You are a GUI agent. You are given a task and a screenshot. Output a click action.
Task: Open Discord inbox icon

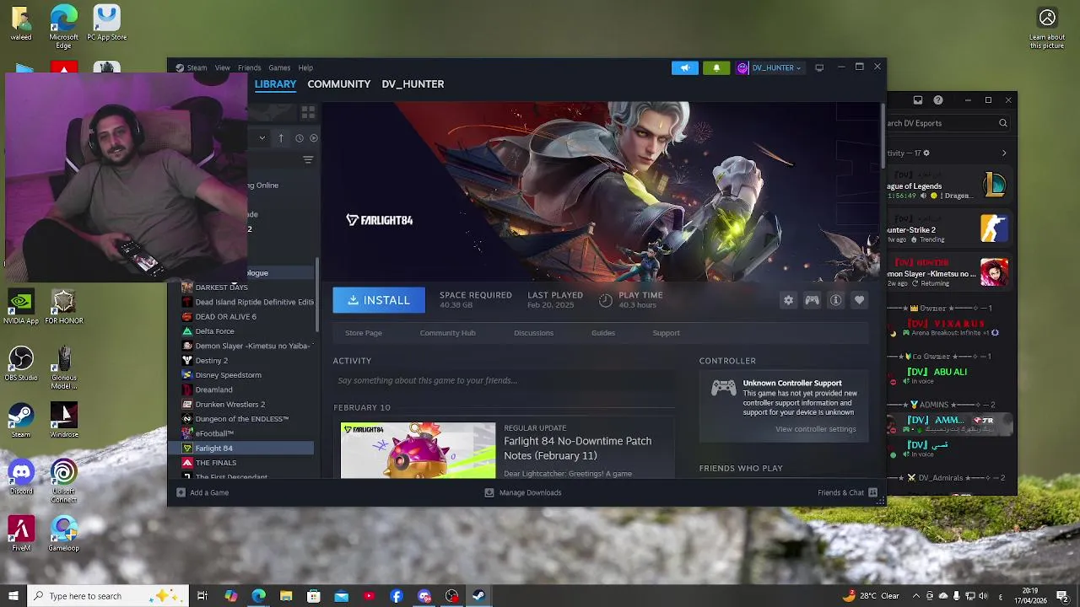(918, 100)
